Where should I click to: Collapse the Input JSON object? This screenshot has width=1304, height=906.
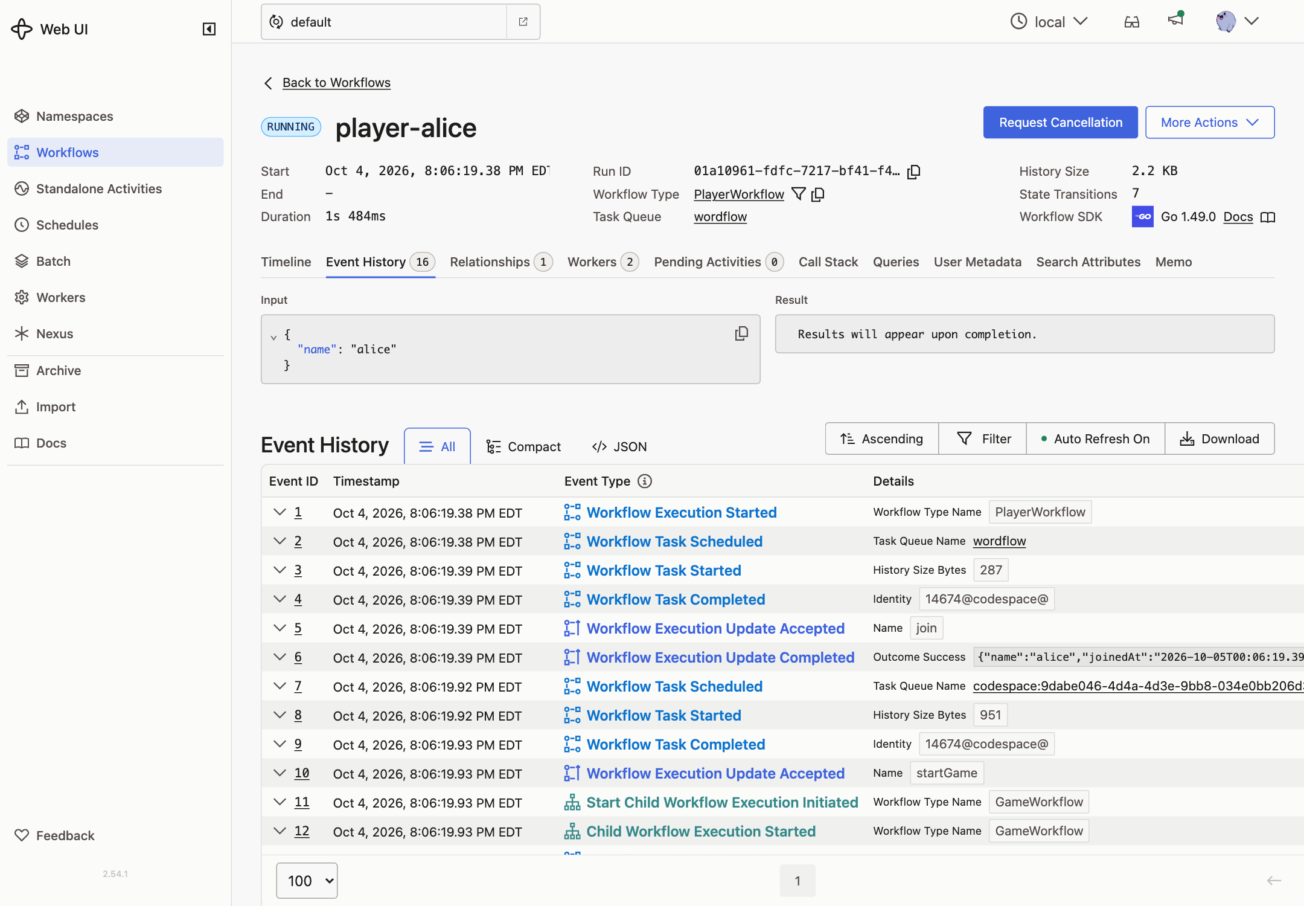(274, 337)
